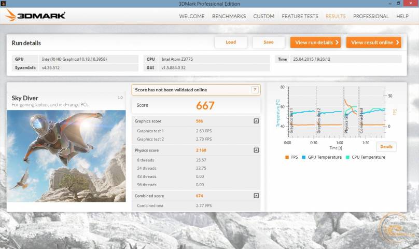The width and height of the screenshot is (419, 249).
Task: Click the Graphics score value 586
Action: [x=199, y=121]
